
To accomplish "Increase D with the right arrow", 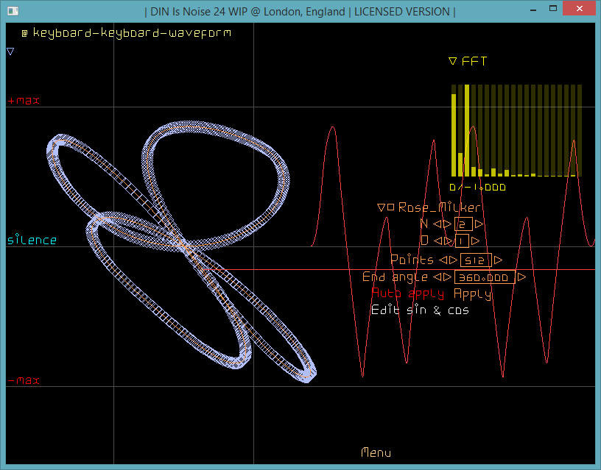I will click(x=475, y=241).
